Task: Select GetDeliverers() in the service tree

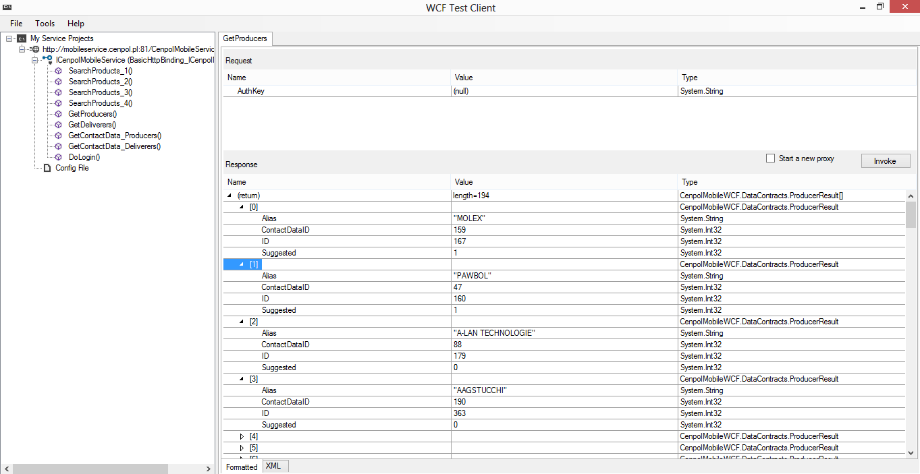Action: pos(92,125)
